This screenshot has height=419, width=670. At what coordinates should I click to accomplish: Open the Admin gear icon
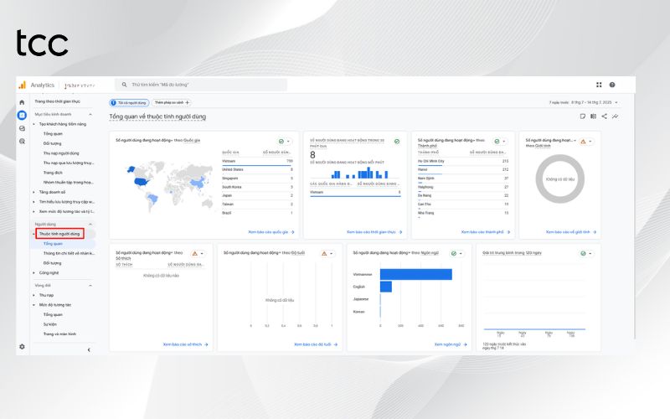[22, 347]
